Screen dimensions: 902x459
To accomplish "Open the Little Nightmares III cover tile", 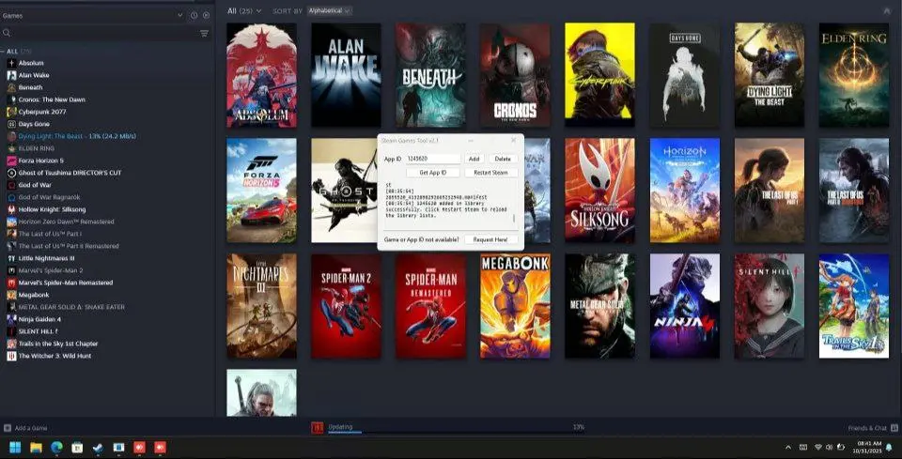I will (262, 306).
